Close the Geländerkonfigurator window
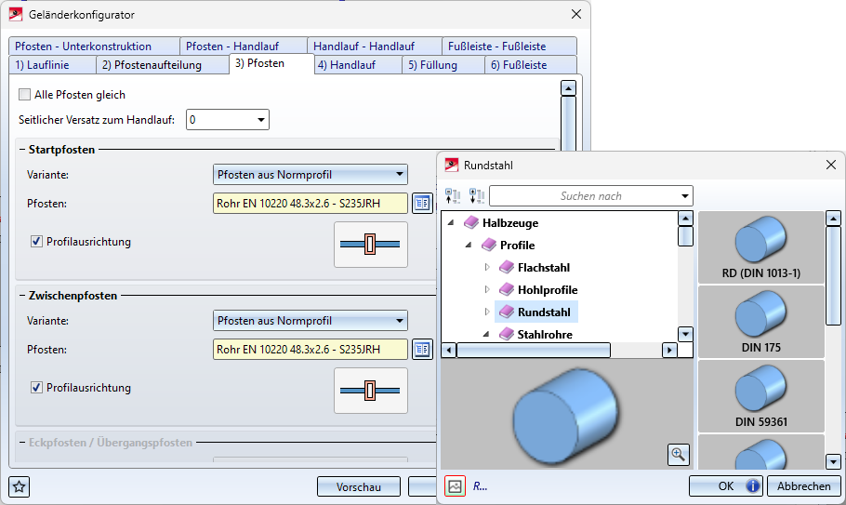This screenshot has height=505, width=846. click(576, 15)
